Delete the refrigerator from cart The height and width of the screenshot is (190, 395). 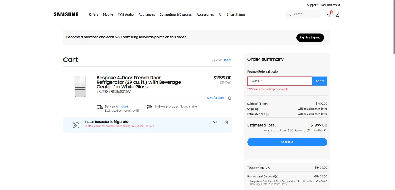(230, 98)
